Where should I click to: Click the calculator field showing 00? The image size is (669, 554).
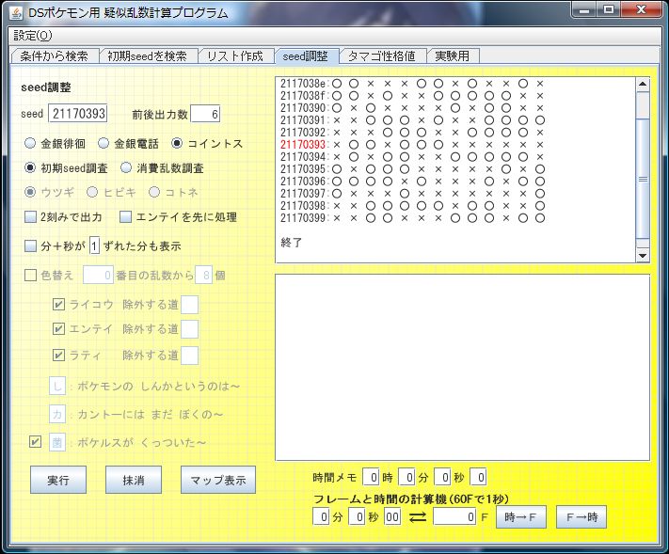(392, 517)
